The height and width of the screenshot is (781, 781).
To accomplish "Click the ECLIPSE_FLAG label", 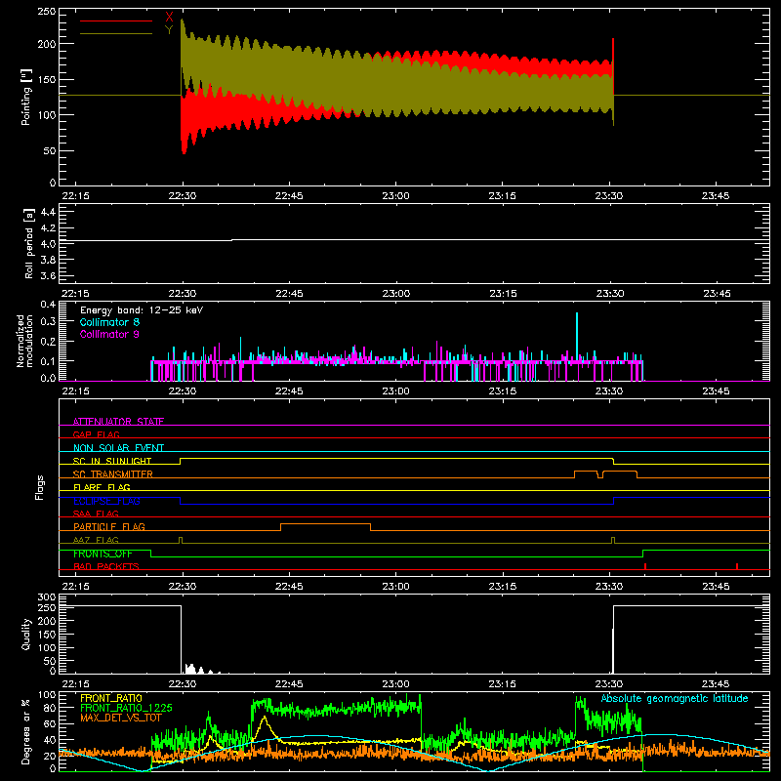I will pos(106,501).
